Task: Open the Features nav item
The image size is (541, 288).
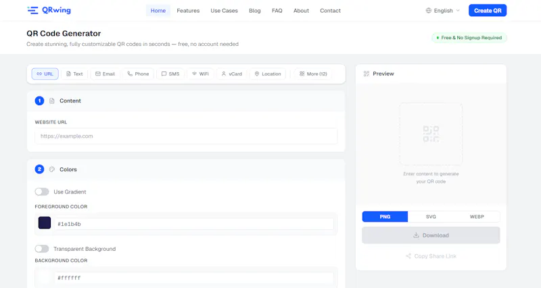Action: [x=188, y=11]
